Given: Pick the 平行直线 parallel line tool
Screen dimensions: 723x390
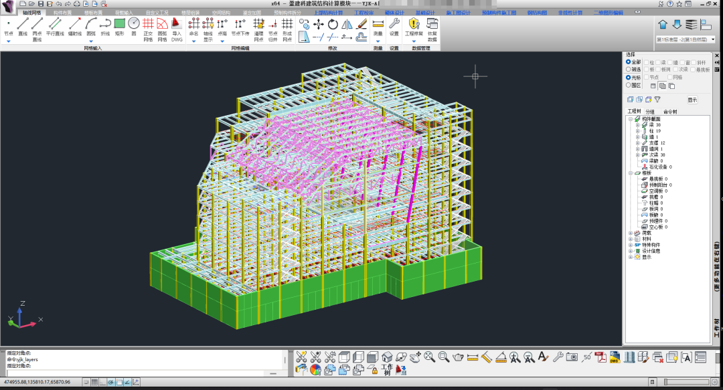Looking at the screenshot, I should click(55, 27).
